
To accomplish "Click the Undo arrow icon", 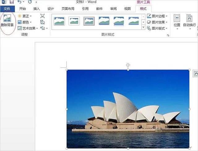I will click(19, 2).
